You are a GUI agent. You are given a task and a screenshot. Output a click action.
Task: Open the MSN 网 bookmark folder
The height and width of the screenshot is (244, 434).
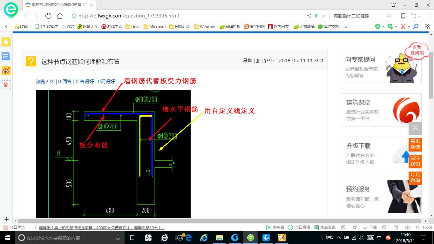(x=180, y=27)
